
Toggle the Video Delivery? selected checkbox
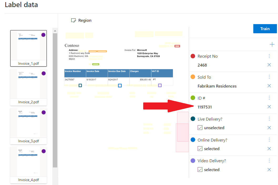click(x=200, y=170)
